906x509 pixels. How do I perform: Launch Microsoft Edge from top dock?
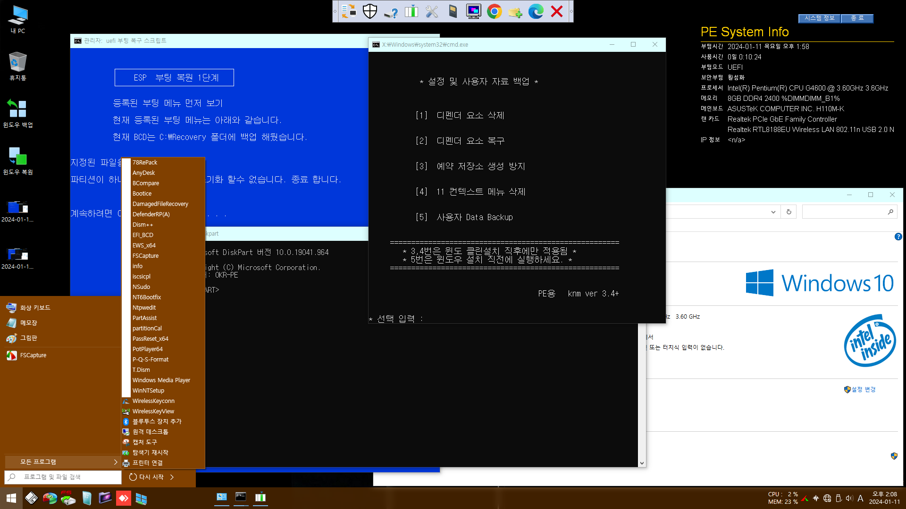point(536,11)
